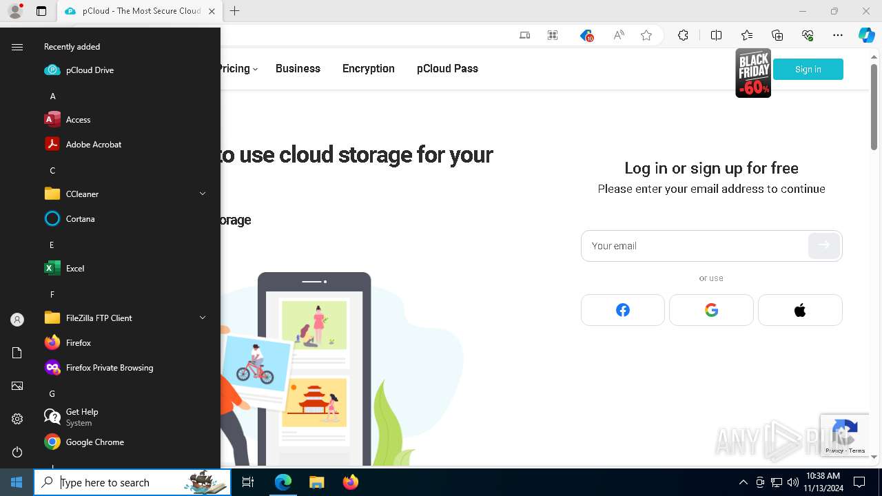Screen dimensions: 882x496
Task: Switch to Microsoft Edge on the taskbar
Action: coord(283,482)
